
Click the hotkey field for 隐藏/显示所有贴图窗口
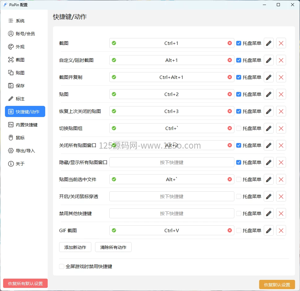(172, 162)
